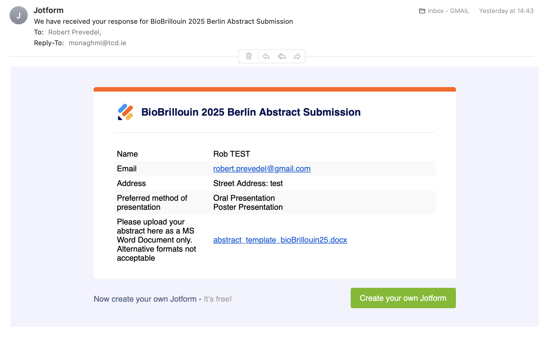Click the Jotform sender avatar
Image resolution: width=540 pixels, height=337 pixels.
(19, 15)
